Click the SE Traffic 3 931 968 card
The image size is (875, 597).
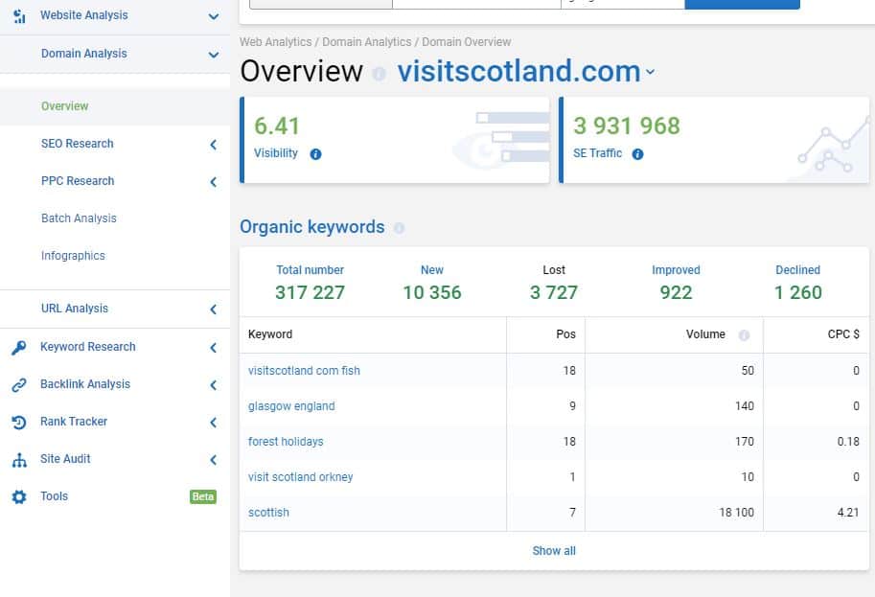pos(714,140)
